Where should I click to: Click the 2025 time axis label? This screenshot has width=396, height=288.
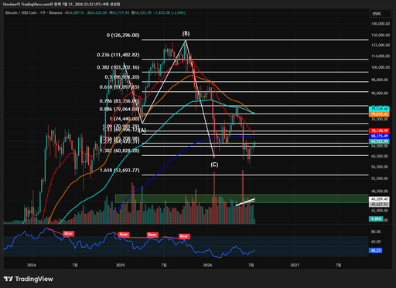point(120,265)
